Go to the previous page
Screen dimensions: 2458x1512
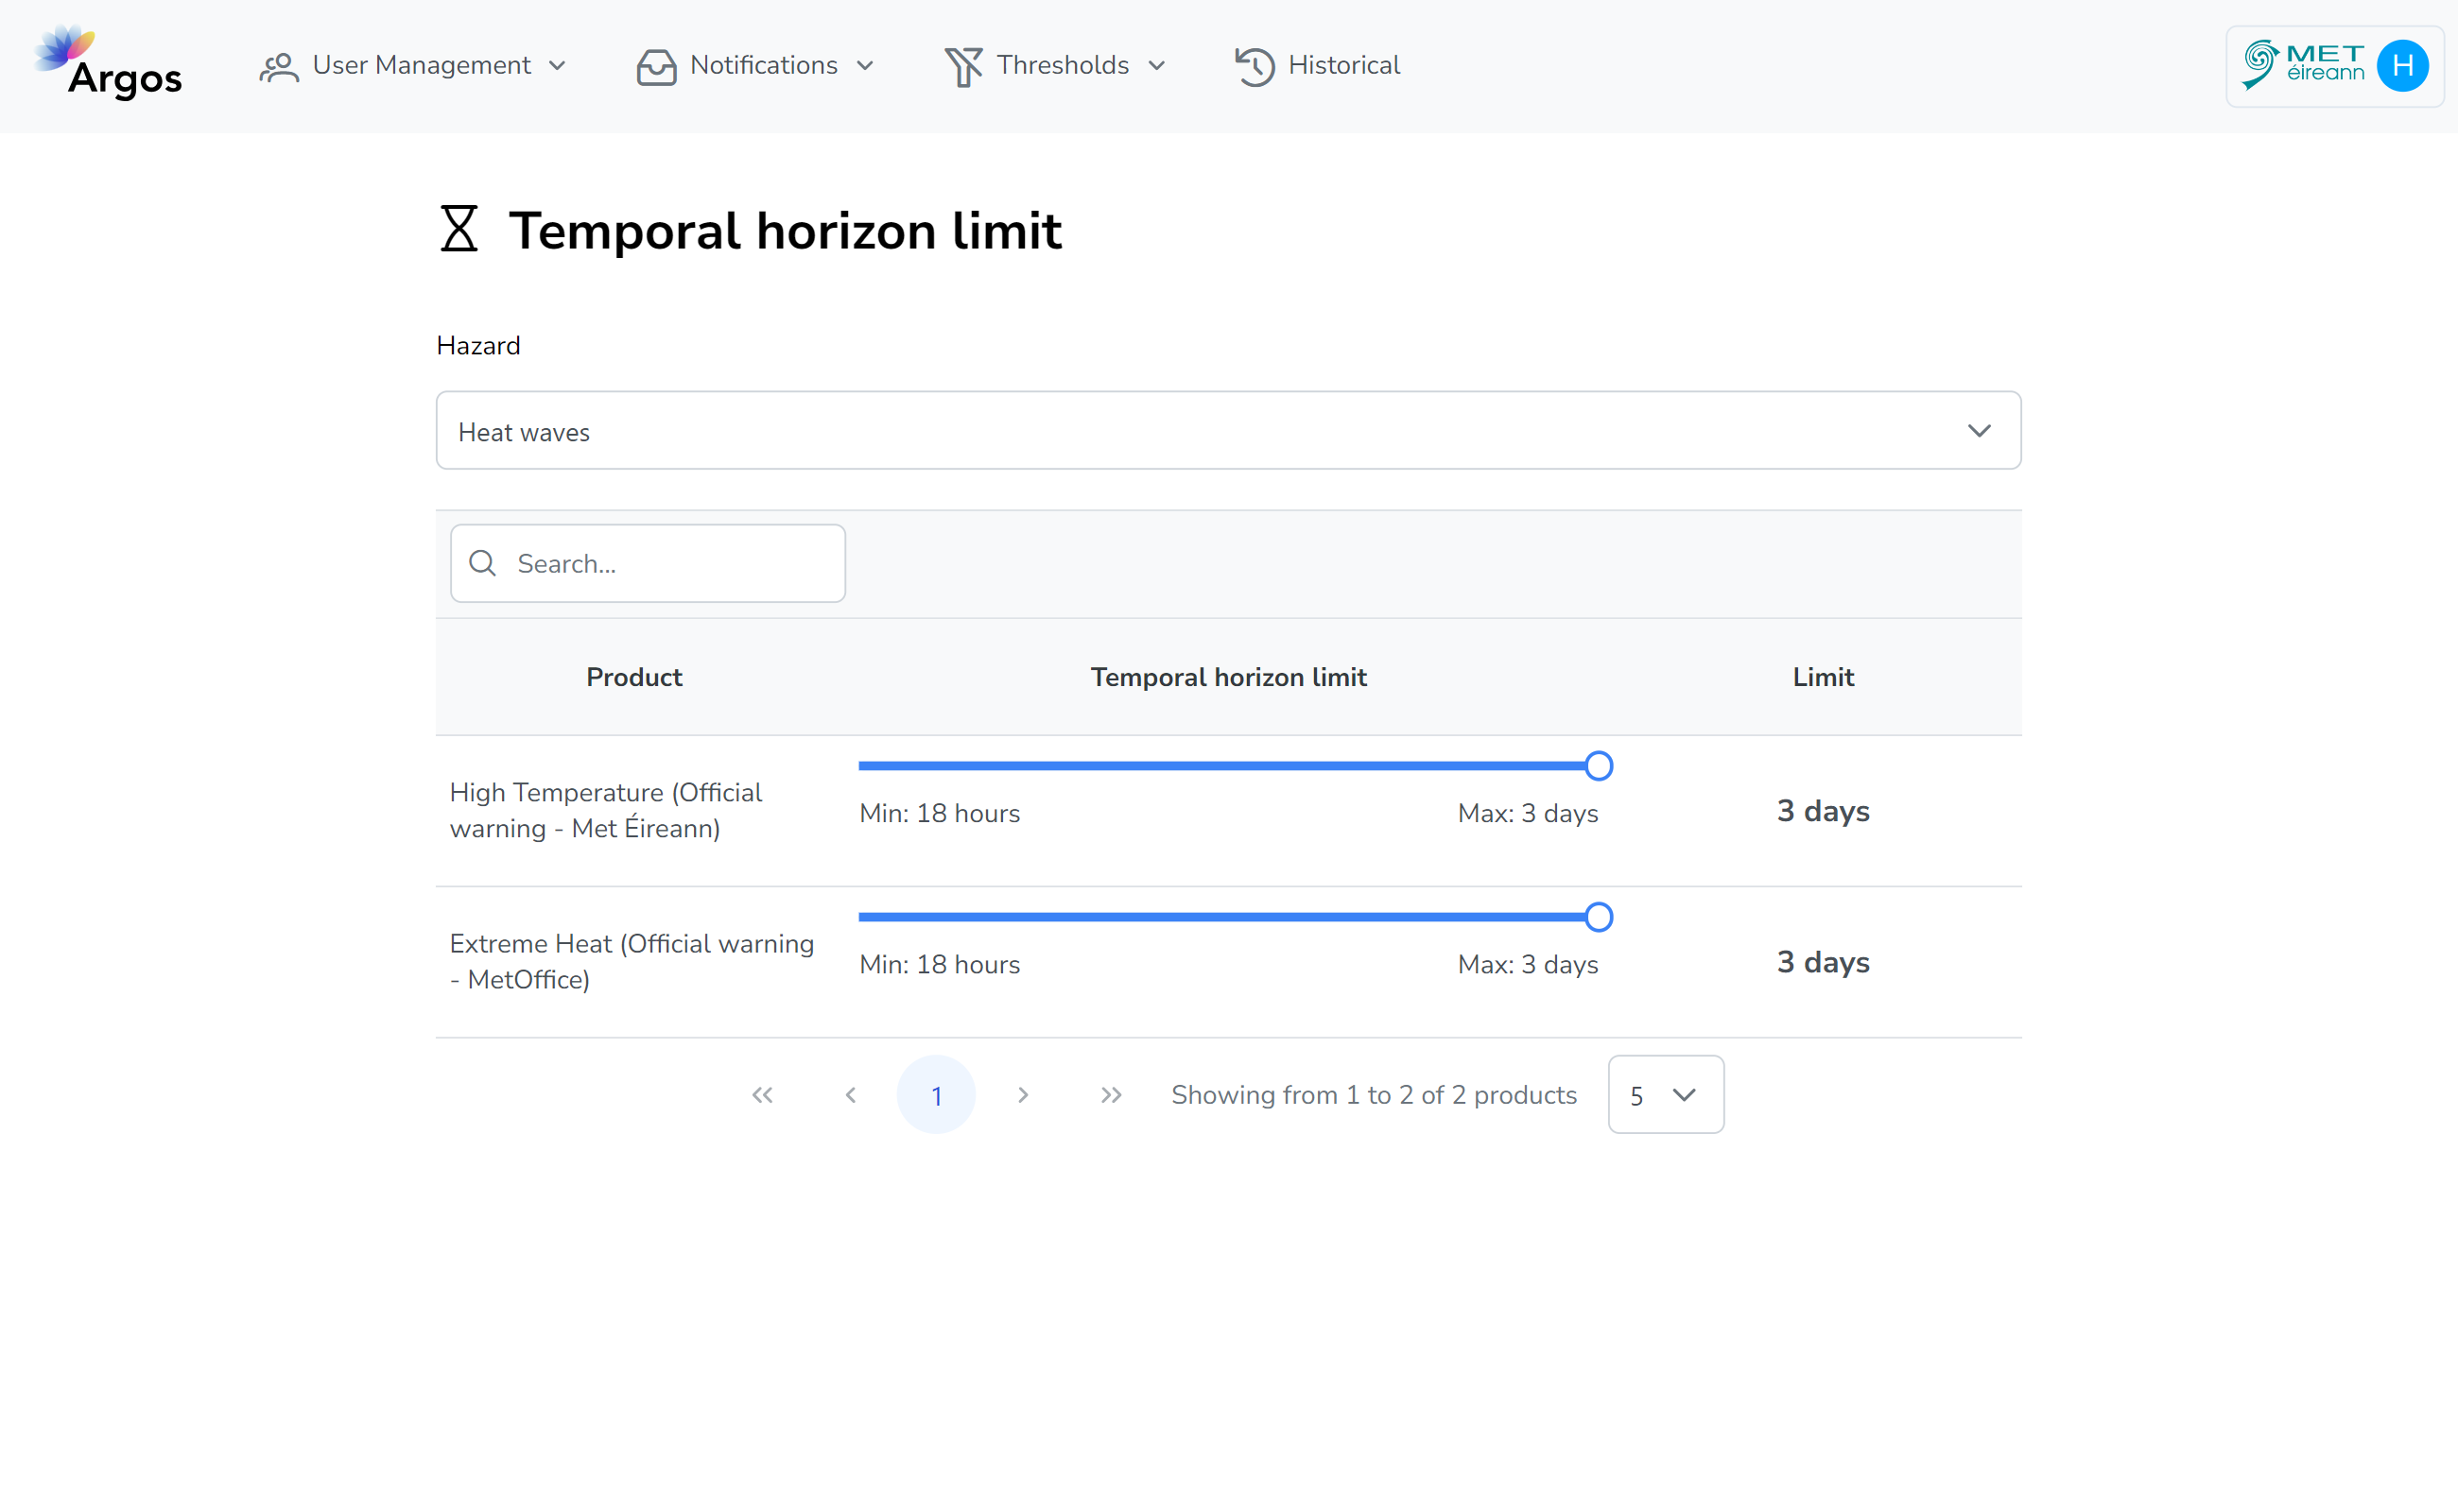tap(850, 1095)
